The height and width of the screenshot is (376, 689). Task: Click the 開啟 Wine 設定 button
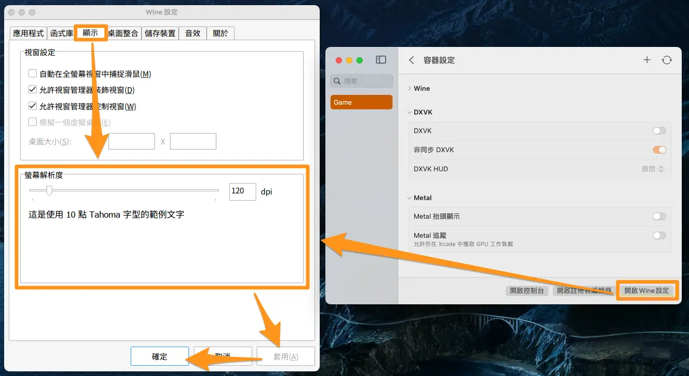pos(647,291)
